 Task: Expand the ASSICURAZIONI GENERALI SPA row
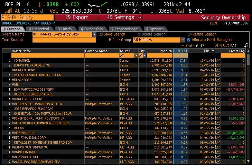(13, 162)
